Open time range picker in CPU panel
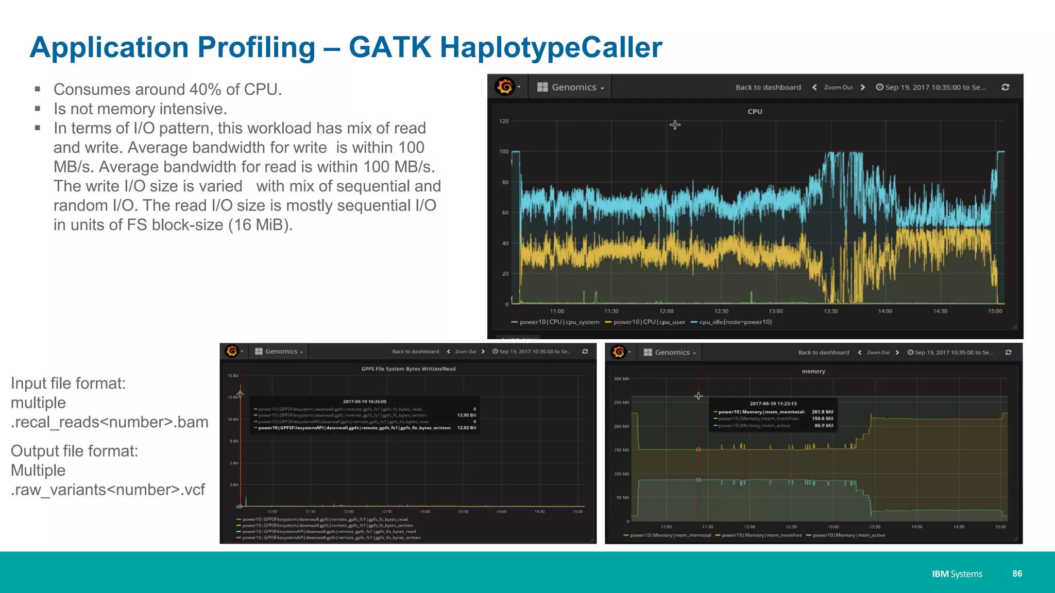 click(931, 88)
